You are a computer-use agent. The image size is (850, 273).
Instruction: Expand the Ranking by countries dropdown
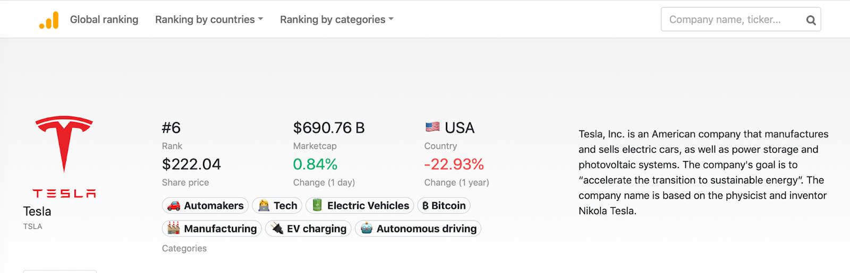pos(209,20)
